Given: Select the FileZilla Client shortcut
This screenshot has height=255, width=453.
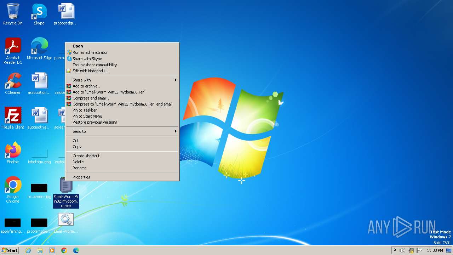Looking at the screenshot, I should pyautogui.click(x=13, y=118).
